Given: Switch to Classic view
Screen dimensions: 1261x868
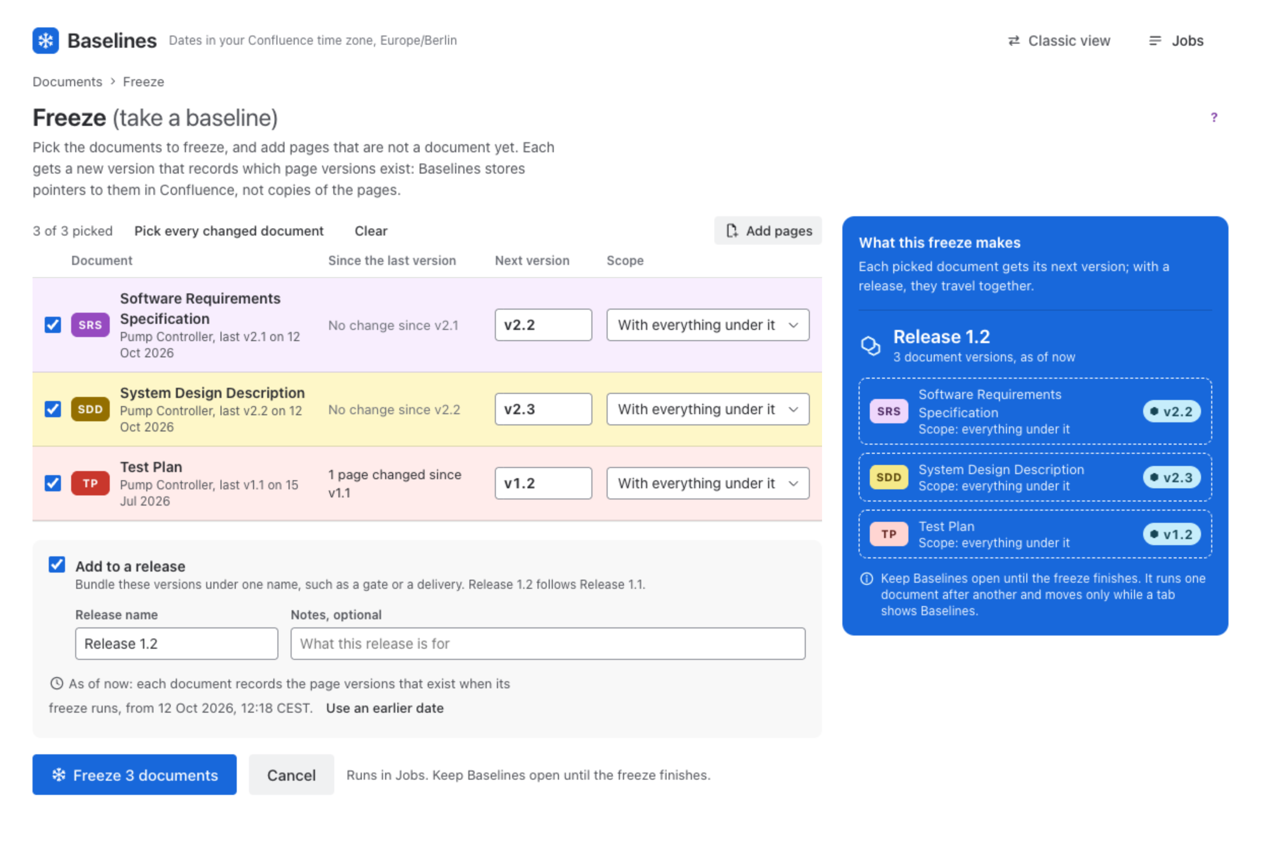Looking at the screenshot, I should point(1059,41).
